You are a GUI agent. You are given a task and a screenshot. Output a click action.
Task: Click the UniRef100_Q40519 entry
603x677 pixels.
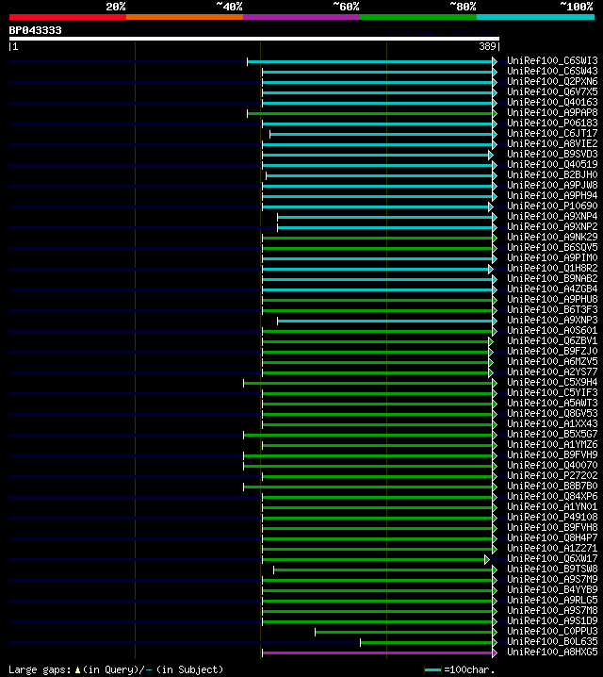[x=552, y=164]
